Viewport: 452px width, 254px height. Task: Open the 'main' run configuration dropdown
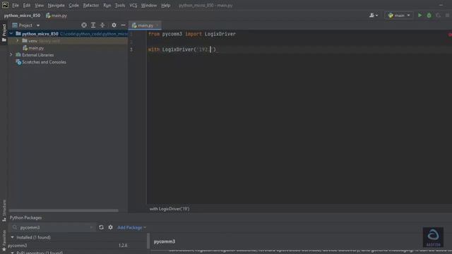pos(399,16)
